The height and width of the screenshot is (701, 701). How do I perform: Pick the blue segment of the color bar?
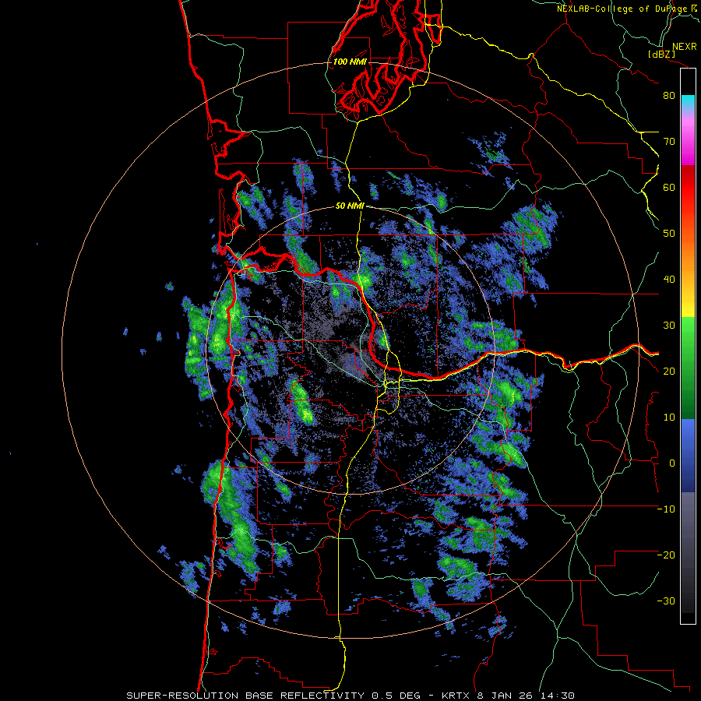(688, 456)
